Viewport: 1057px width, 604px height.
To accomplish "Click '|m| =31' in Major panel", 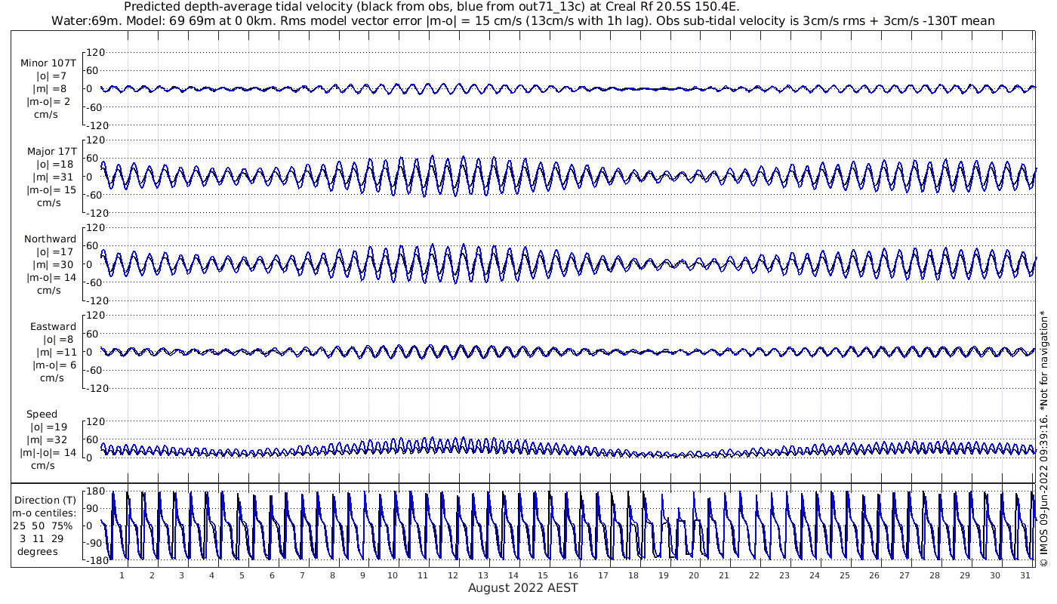I will [54, 177].
